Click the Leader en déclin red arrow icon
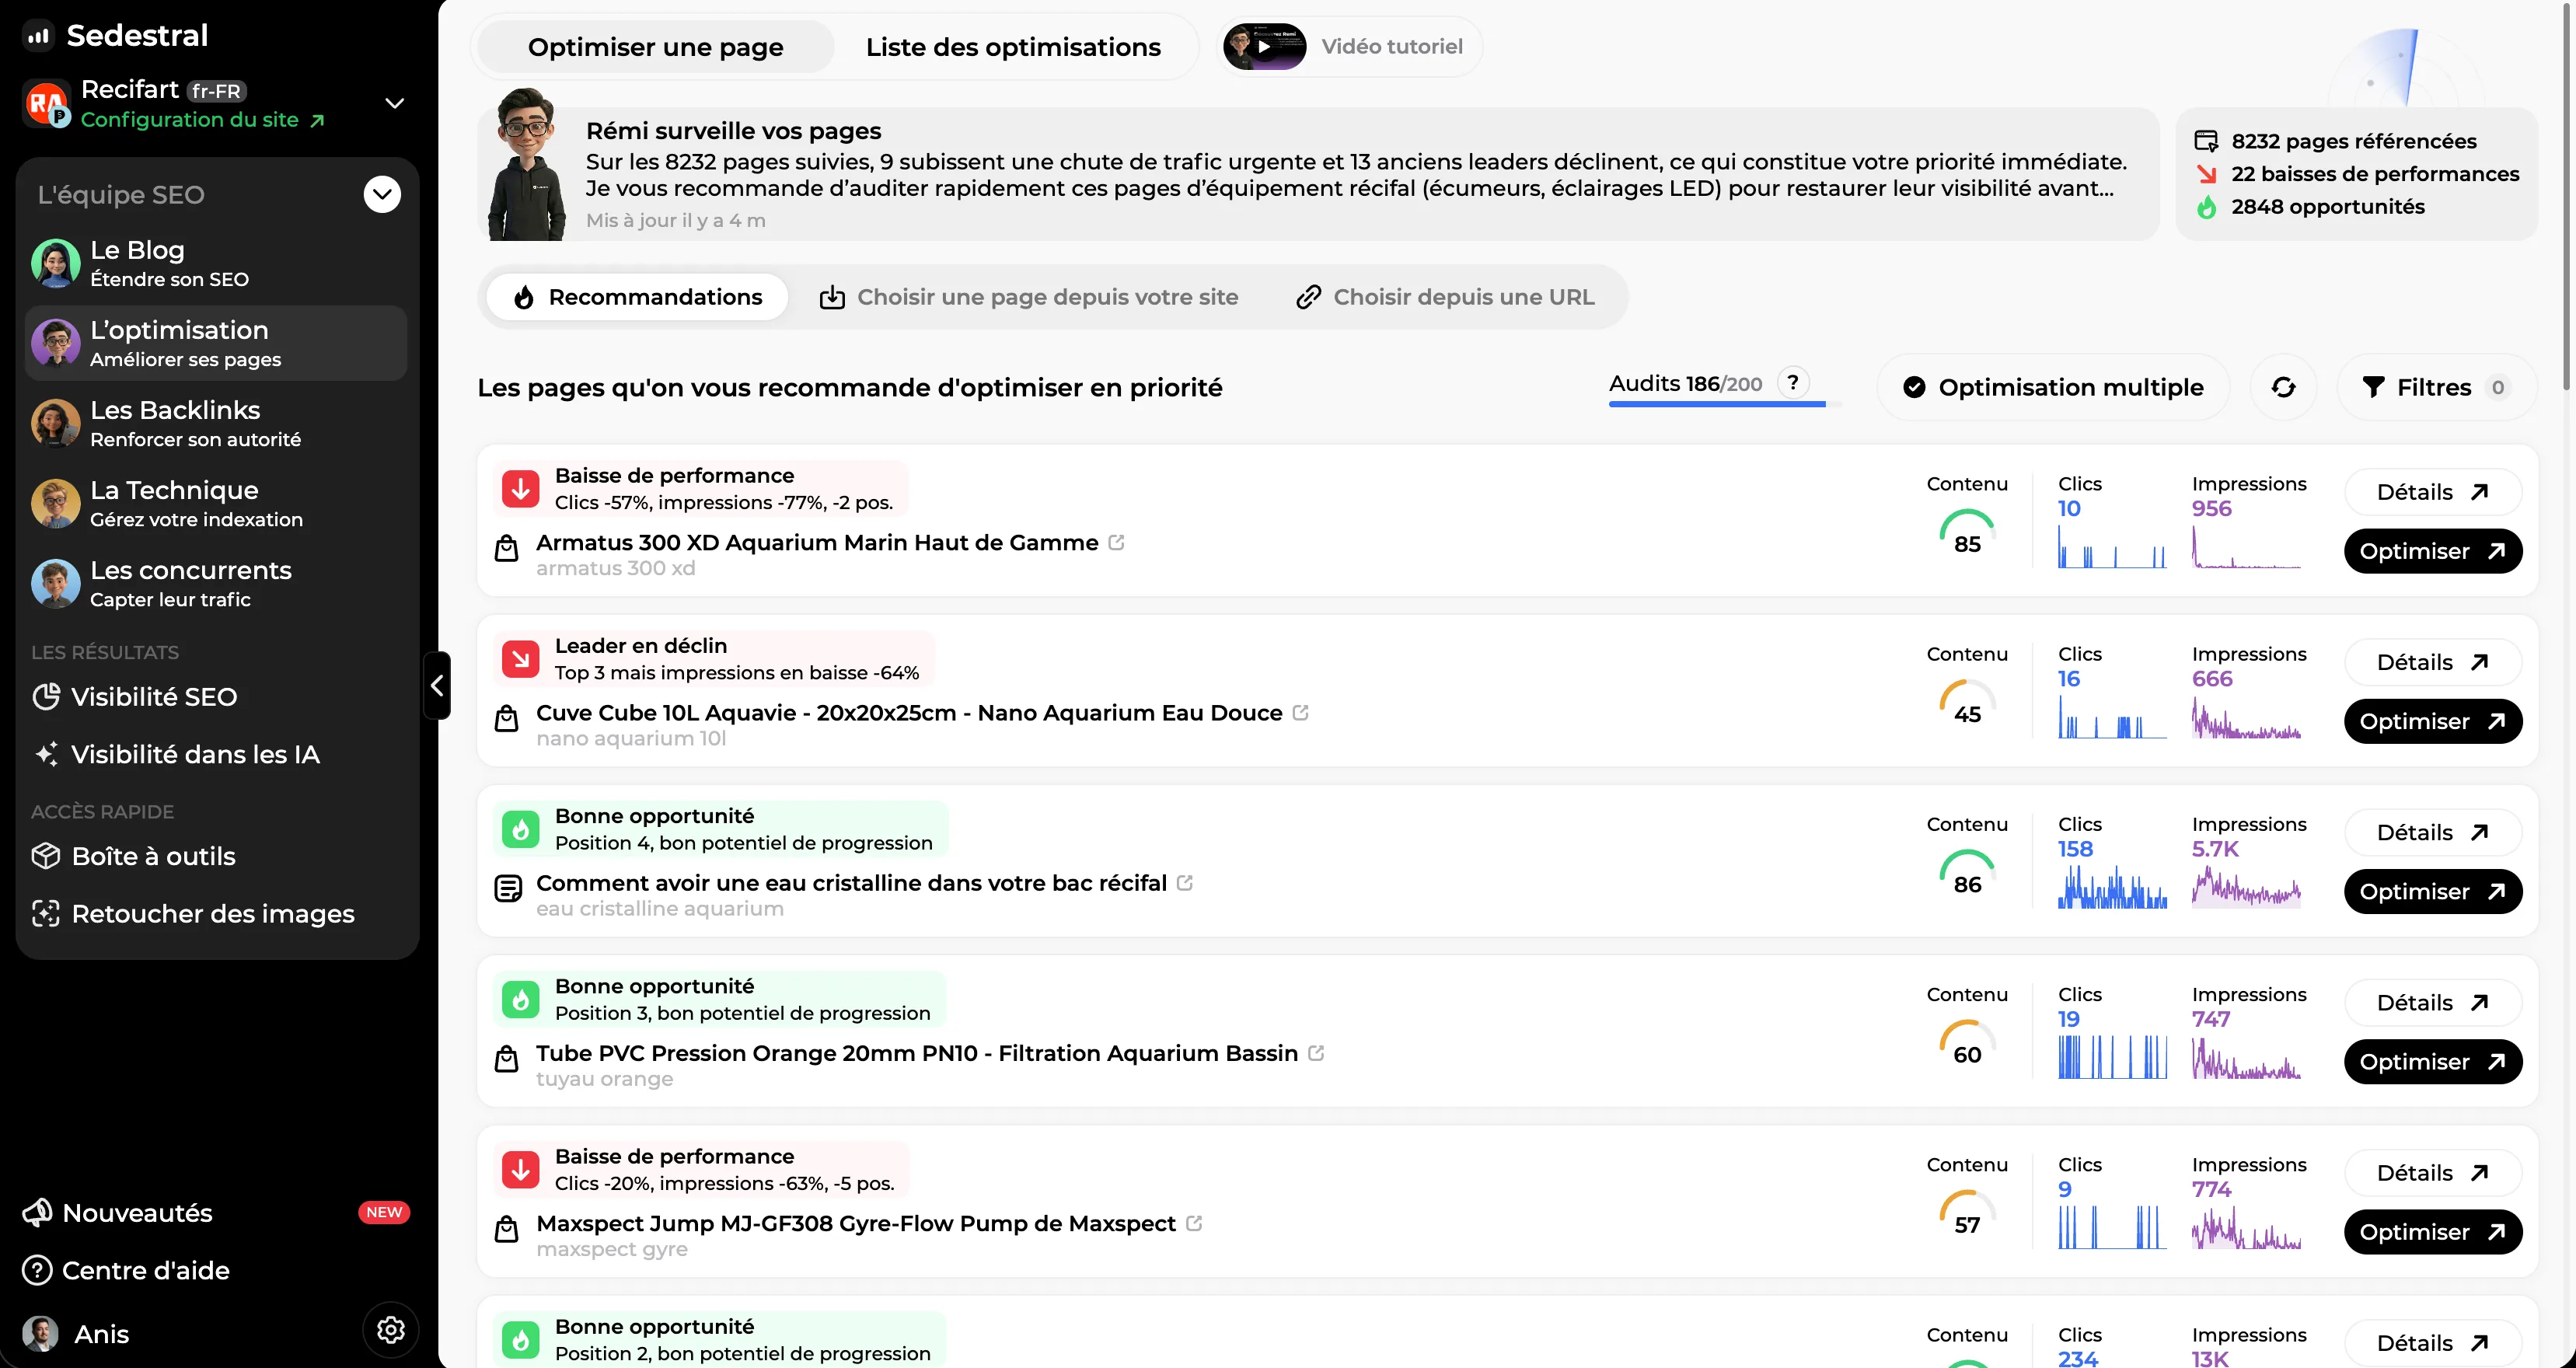Screen dimensions: 2576x1368 point(520,659)
